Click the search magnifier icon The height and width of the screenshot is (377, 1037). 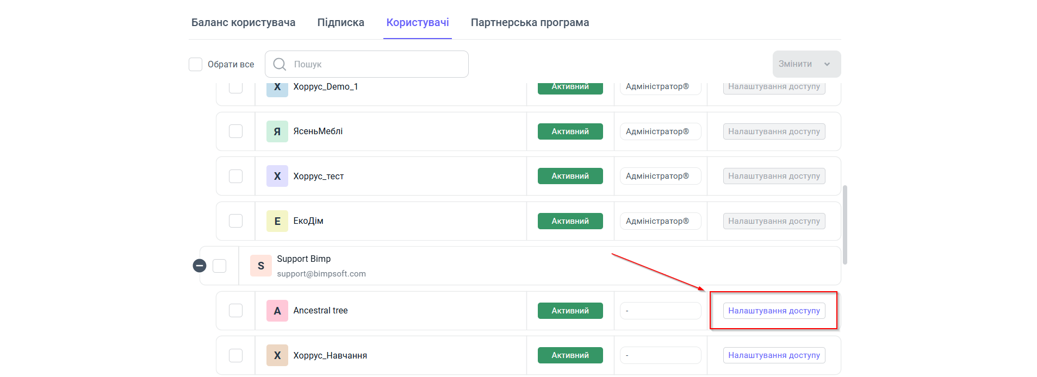click(x=280, y=64)
